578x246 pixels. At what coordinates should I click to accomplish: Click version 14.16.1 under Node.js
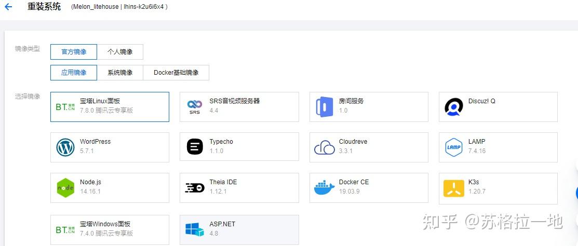coord(90,192)
